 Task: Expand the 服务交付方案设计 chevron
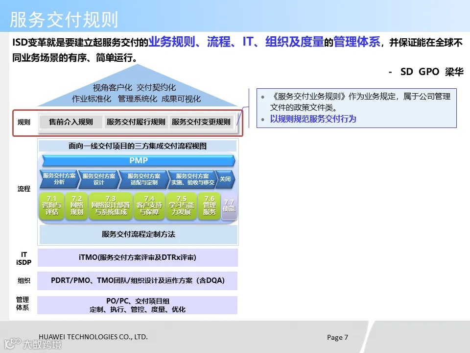(98, 179)
